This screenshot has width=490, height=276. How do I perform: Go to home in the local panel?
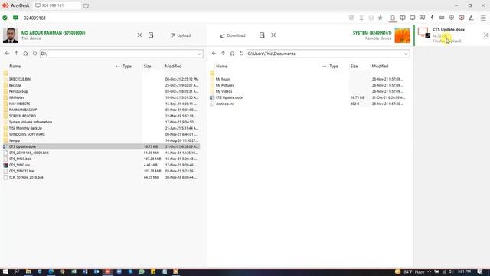click(25, 54)
